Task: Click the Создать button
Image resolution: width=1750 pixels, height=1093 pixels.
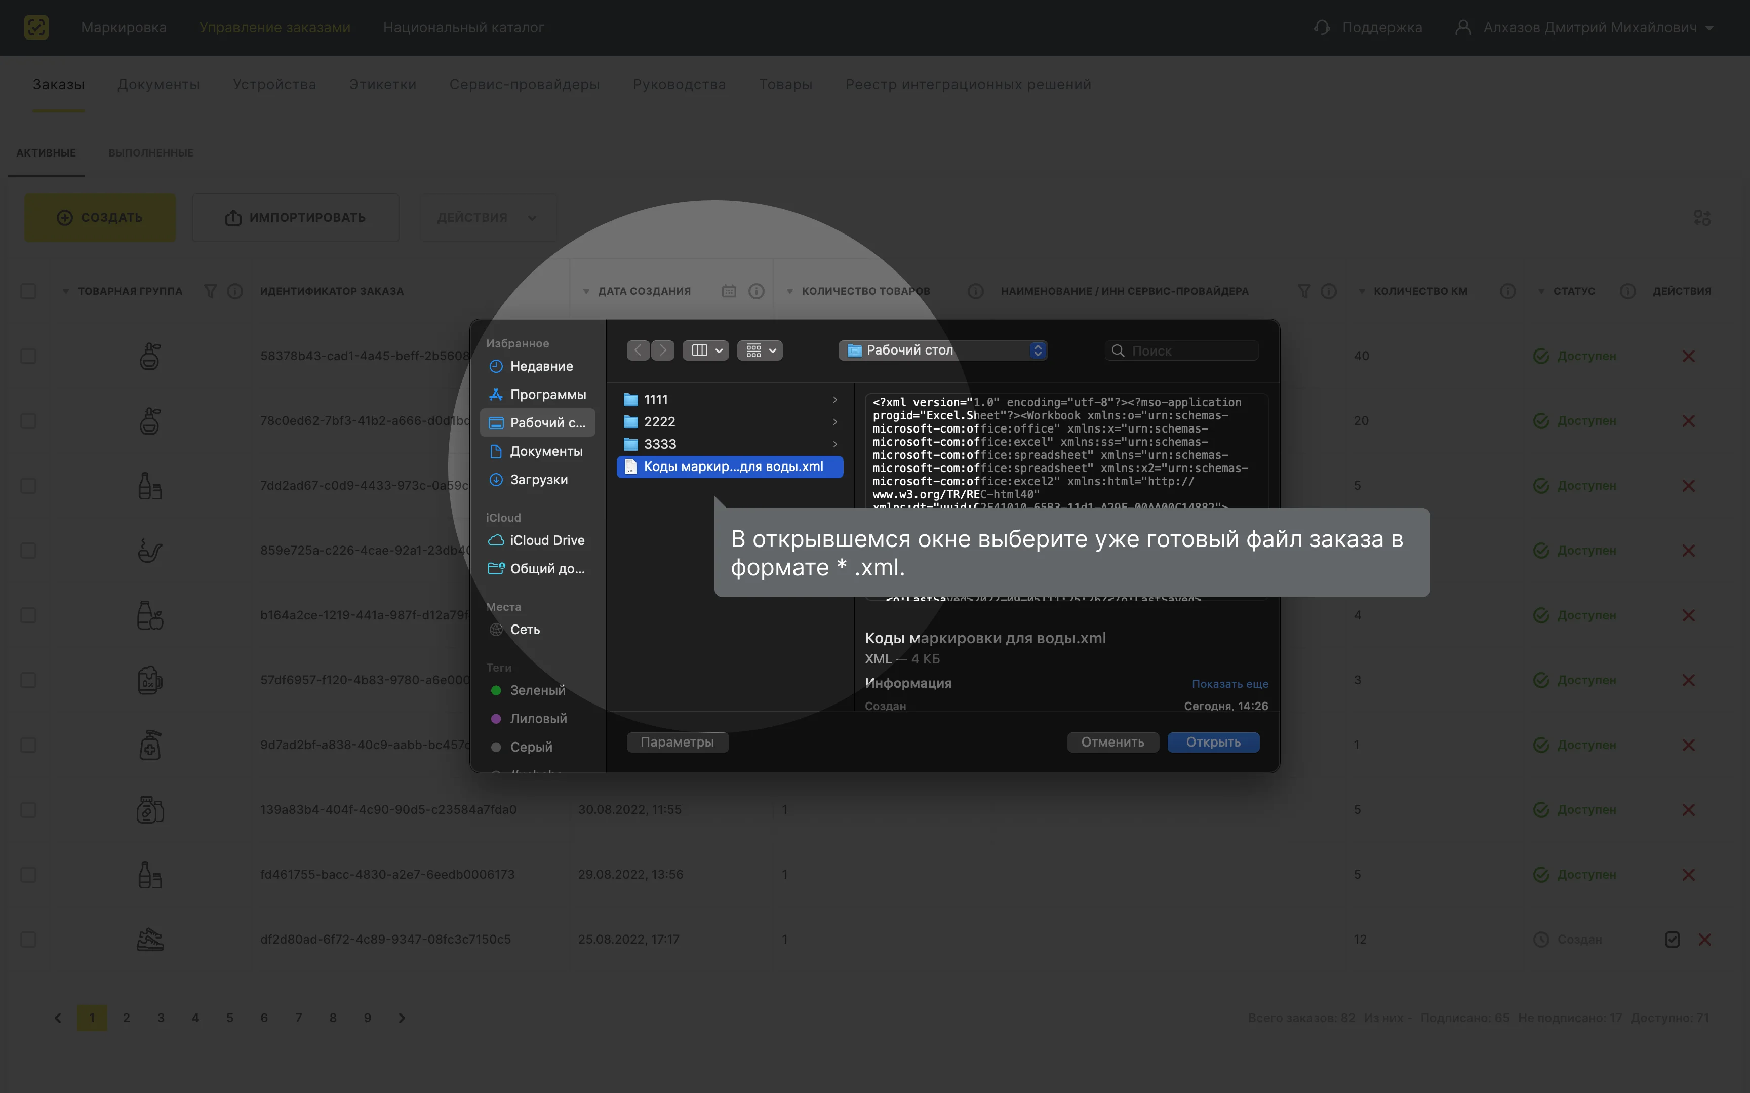Action: 100,218
